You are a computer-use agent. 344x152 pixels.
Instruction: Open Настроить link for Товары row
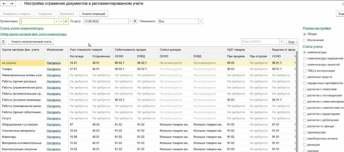(x=54, y=69)
